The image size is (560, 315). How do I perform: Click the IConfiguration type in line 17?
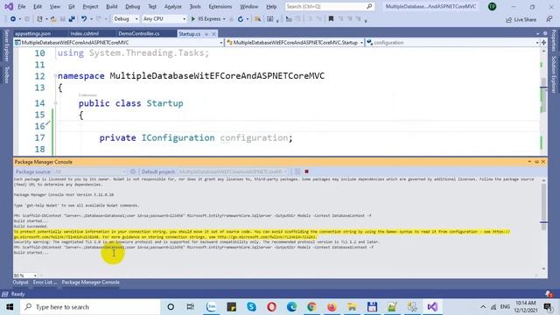(x=178, y=138)
